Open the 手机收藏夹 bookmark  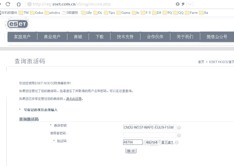pos(9,13)
